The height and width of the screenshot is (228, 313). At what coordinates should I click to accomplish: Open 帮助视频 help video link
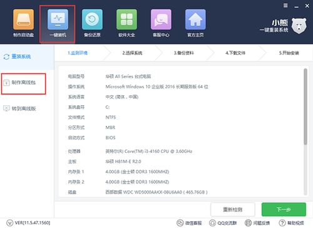pyautogui.click(x=292, y=223)
